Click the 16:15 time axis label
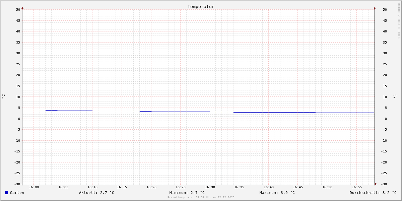 pos(122,187)
